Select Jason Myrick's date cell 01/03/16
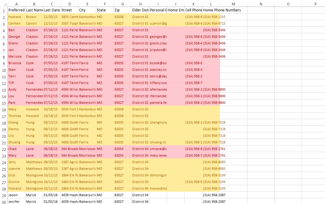This screenshot has width=325, height=204. click(x=52, y=195)
